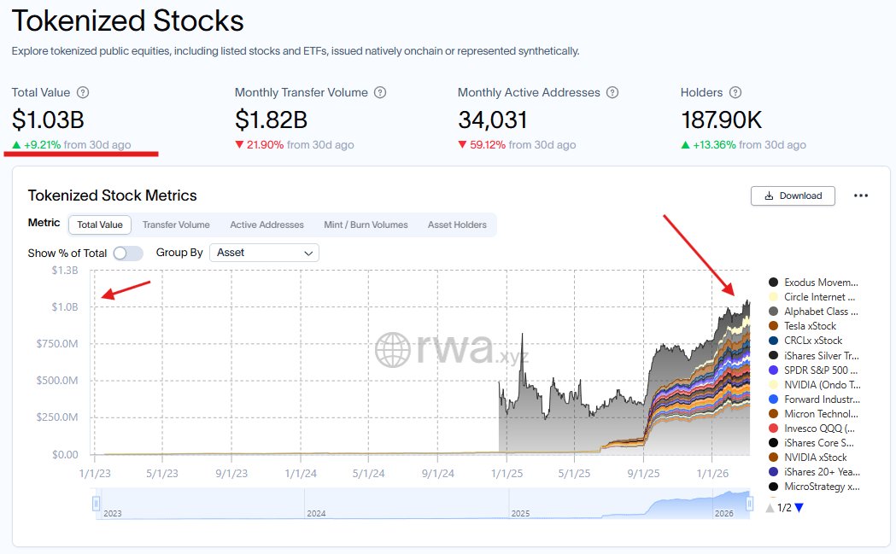Toggle the Exodus Movem... legend swatch
896x554 pixels.
click(x=773, y=283)
